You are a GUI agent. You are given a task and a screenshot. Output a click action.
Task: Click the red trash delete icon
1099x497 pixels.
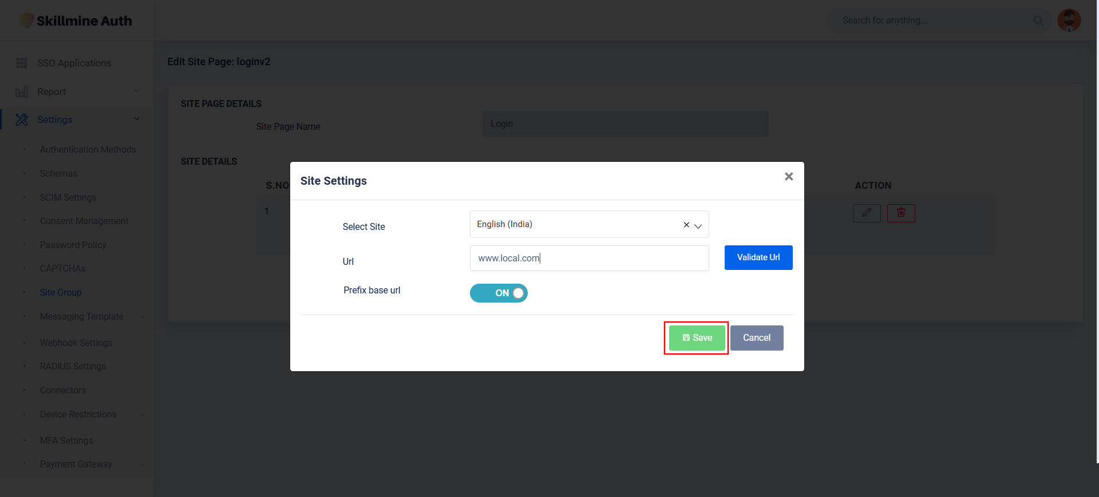pyautogui.click(x=900, y=213)
